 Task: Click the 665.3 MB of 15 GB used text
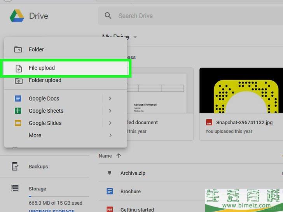pyautogui.click(x=56, y=203)
